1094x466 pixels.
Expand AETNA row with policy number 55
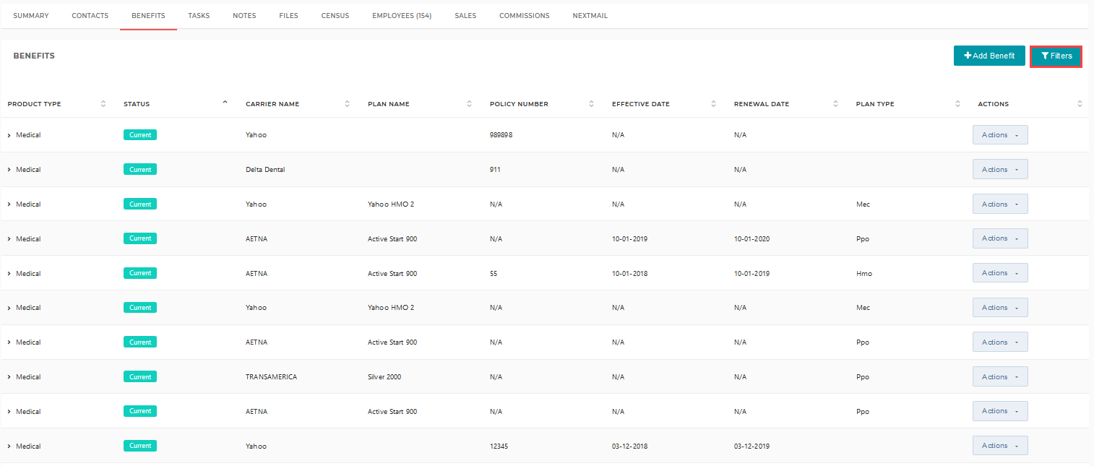point(9,274)
